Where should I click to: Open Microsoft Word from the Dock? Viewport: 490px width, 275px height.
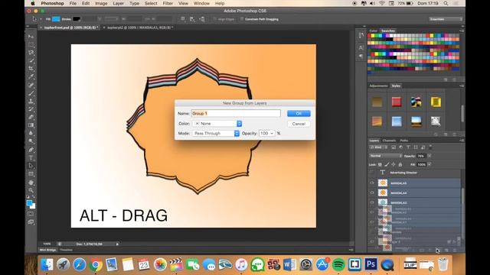pos(289,265)
